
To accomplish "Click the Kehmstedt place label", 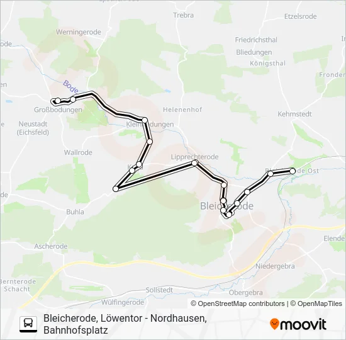I will pos(294,114).
